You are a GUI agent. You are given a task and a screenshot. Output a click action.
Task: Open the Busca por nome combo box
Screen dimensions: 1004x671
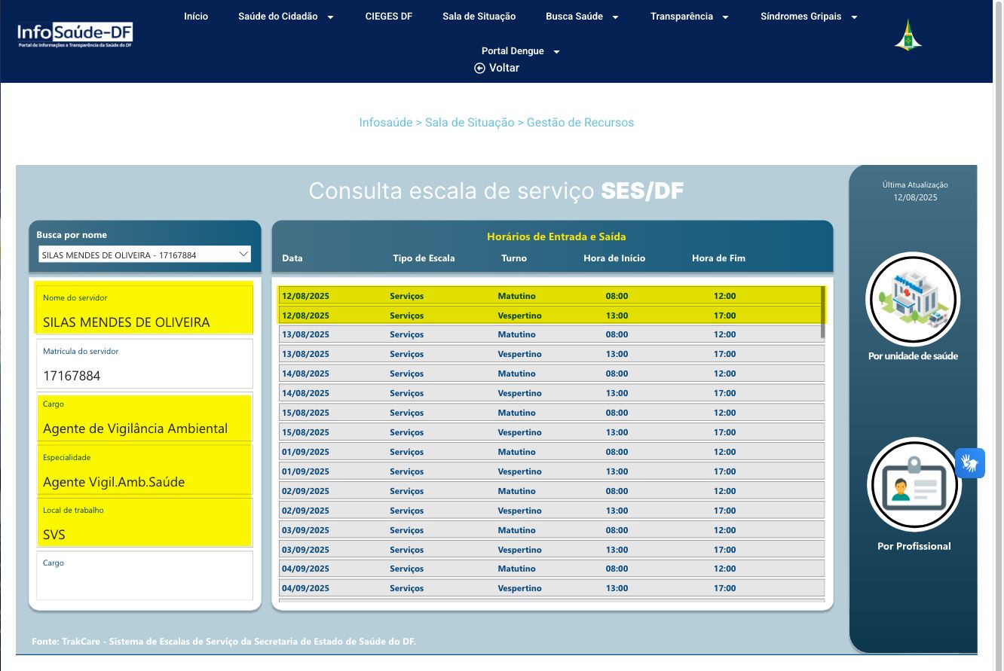pos(145,255)
